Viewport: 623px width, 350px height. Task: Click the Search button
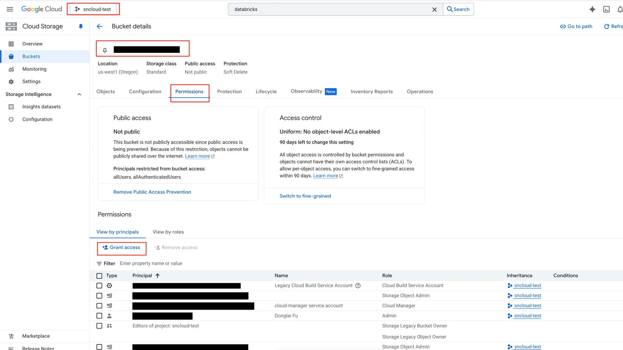pos(458,9)
